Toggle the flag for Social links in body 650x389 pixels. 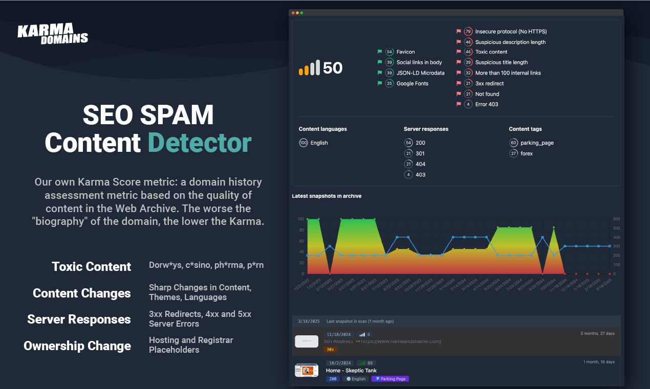pyautogui.click(x=379, y=62)
